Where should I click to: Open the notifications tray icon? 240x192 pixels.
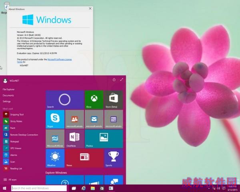(x=224, y=188)
